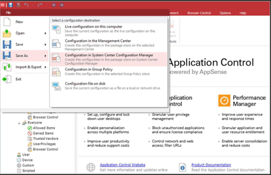
Task: Click the Group Policy configuration icon
Action: click(56, 72)
